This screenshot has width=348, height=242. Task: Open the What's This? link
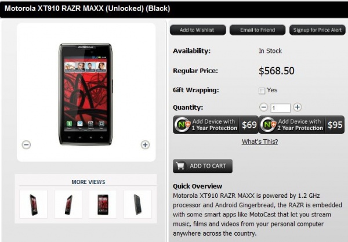click(x=260, y=142)
